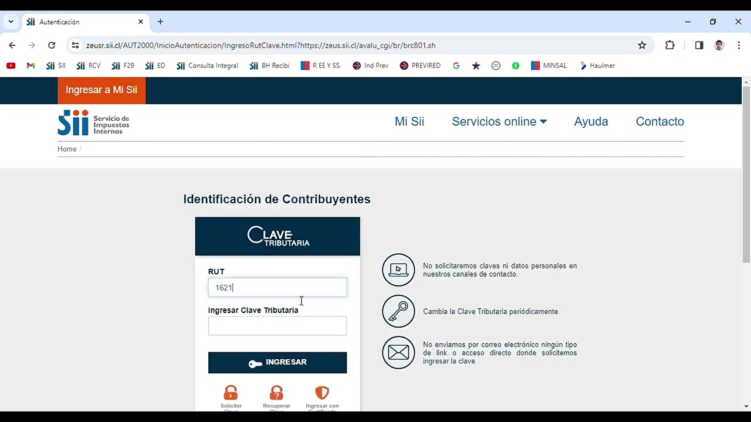This screenshot has width=751, height=422.
Task: Click the Recuperar Clave padlock icon
Action: 276,393
